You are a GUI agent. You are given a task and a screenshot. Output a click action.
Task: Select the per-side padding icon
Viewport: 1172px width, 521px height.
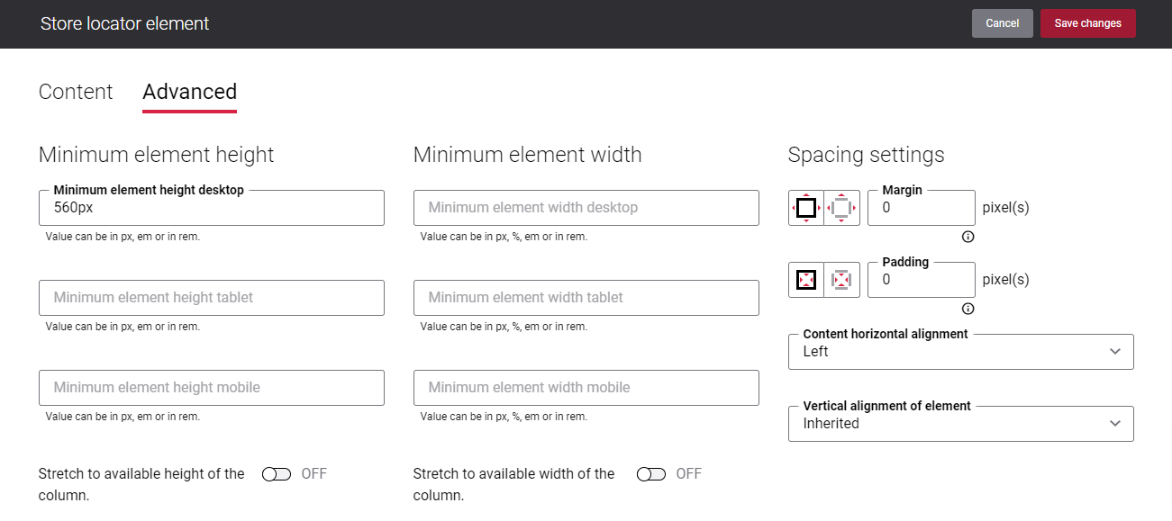(841, 280)
